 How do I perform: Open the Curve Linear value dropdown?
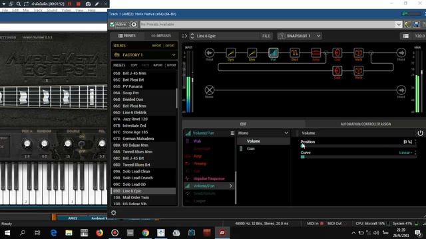pyautogui.click(x=405, y=153)
